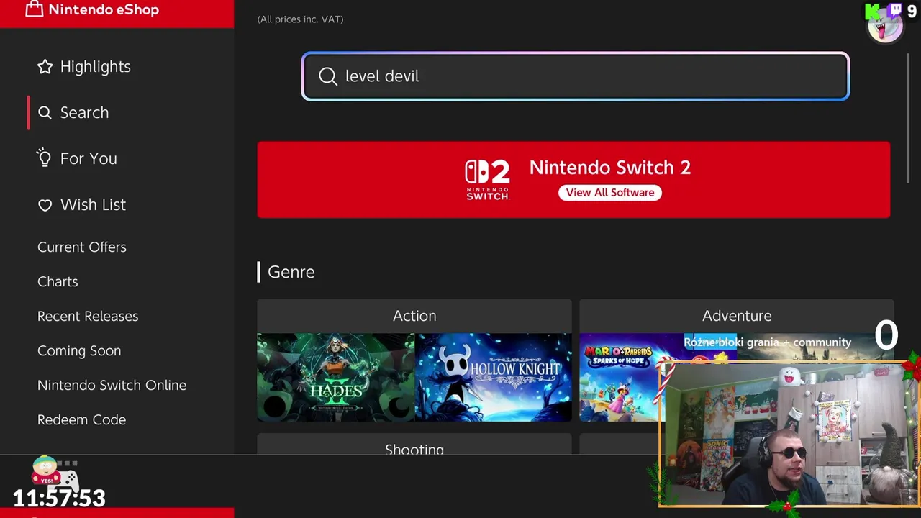Click the Nintendo Switch 2 logo
Image resolution: width=921 pixels, height=518 pixels.
pyautogui.click(x=487, y=180)
